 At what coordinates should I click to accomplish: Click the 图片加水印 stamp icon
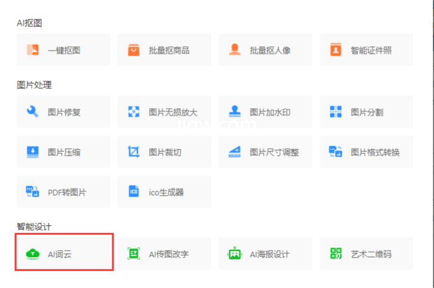[234, 112]
